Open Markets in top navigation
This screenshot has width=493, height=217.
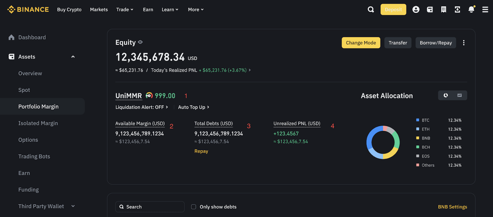click(x=99, y=10)
